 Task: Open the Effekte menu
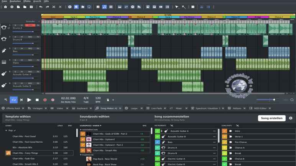27,1
